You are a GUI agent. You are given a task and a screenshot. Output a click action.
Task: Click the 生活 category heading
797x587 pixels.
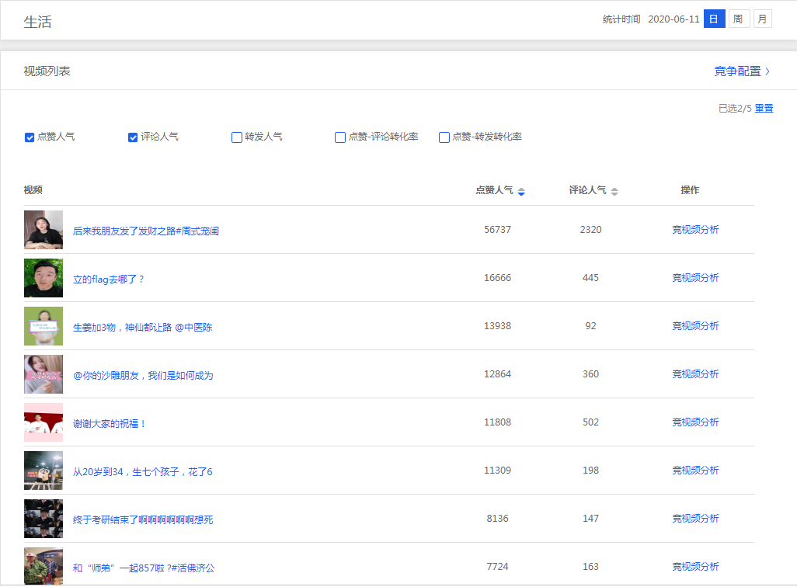tap(37, 22)
